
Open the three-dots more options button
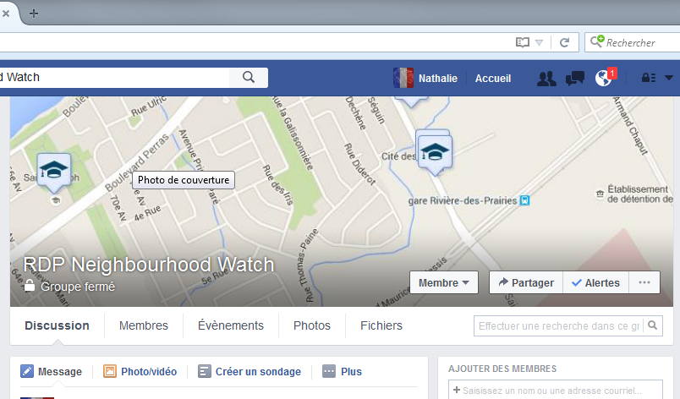644,282
